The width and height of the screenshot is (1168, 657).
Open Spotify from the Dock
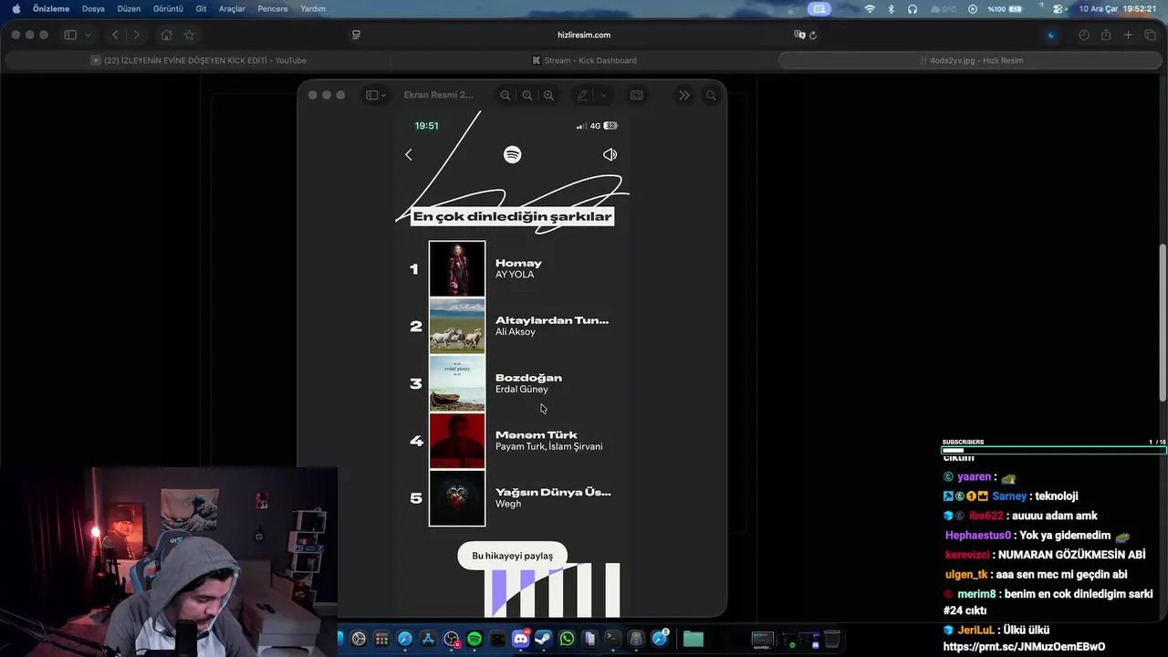[x=474, y=640]
